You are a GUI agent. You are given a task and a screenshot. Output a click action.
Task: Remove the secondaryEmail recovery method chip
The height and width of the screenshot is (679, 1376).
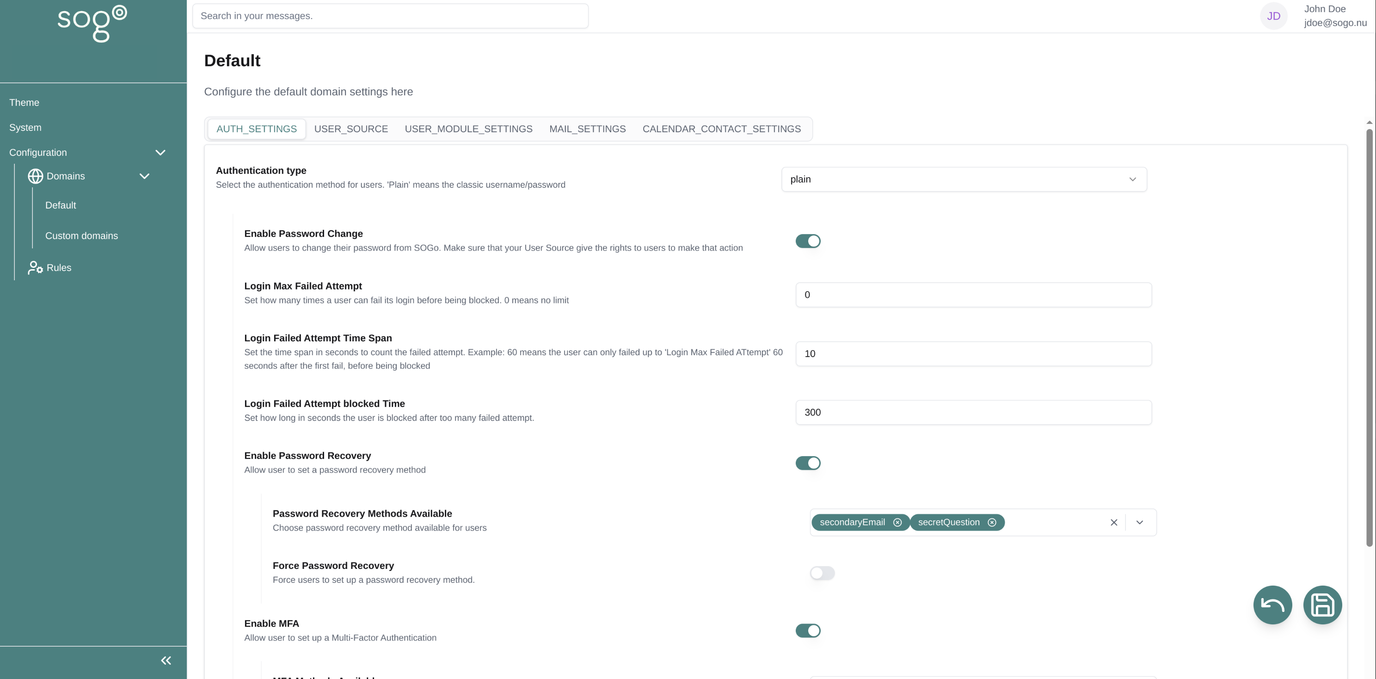click(x=897, y=523)
